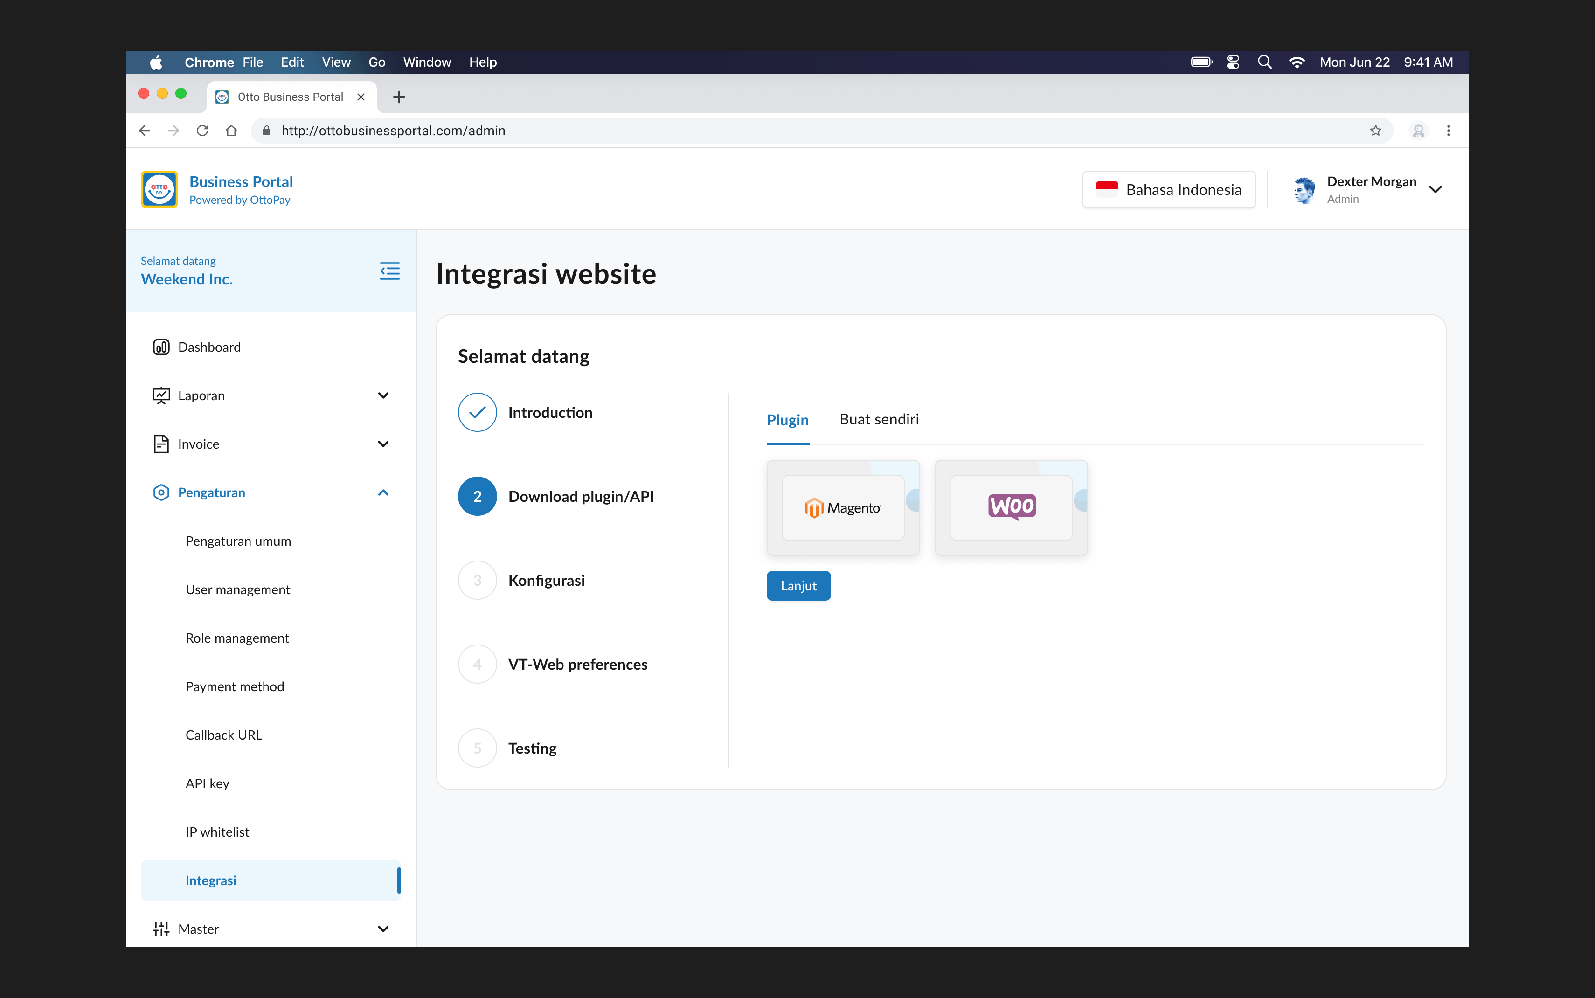
Task: Select the WooCommerce plugin card
Action: (x=1011, y=507)
